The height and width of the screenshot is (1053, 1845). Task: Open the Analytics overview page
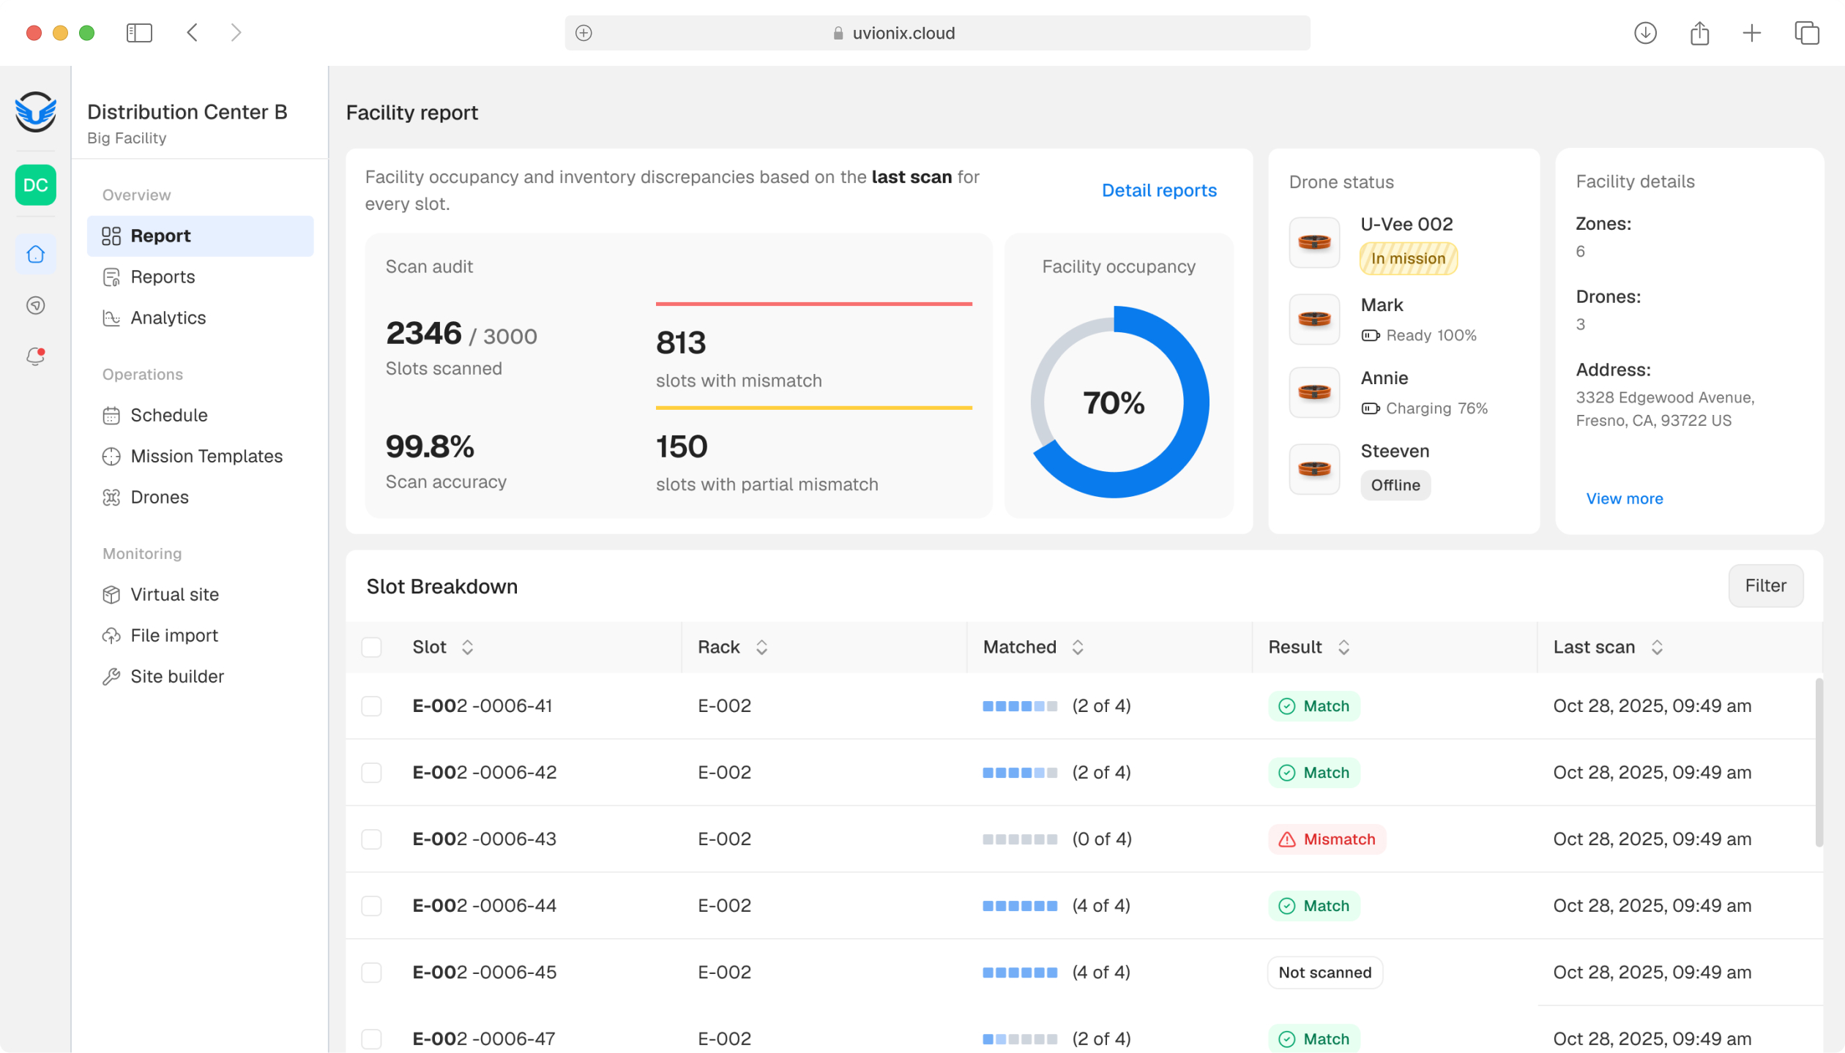[x=168, y=318]
